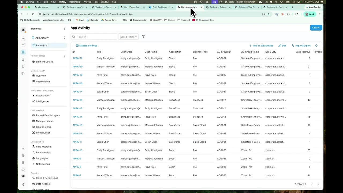
Task: Open the Bookmarks menu in menu bar
Action: [x=75, y=2]
